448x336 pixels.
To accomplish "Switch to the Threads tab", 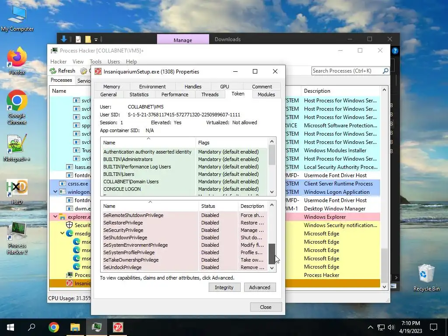I will click(210, 94).
